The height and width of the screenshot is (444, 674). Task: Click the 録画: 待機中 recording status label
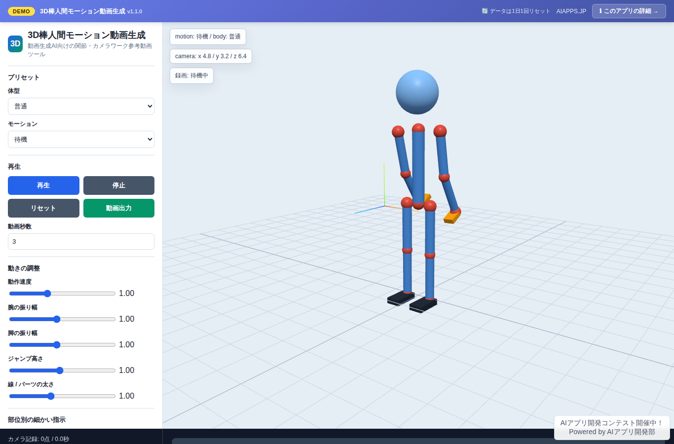[x=191, y=75]
